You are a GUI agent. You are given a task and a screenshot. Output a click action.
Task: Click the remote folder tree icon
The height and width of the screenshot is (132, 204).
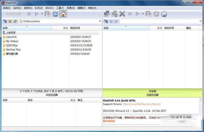pos(106,21)
